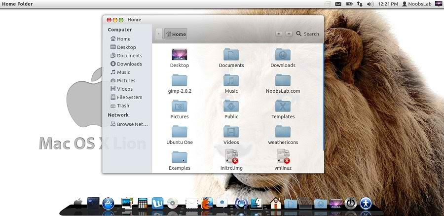
Task: Go to Videos in the sidebar
Action: 121,89
